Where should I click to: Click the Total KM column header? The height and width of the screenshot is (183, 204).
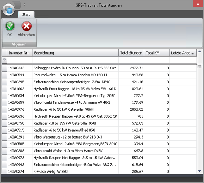157,53
